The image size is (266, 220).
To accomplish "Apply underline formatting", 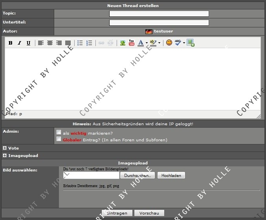I will pos(28,43).
